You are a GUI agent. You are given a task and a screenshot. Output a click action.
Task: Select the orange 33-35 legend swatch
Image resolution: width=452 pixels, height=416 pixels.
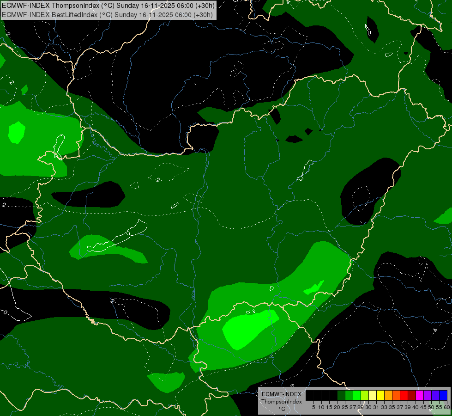[x=388, y=395]
